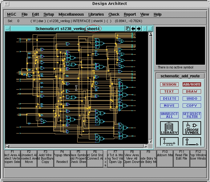Open the LIBRARY palette icon
Viewport: 210px width, 182px height.
(169, 128)
